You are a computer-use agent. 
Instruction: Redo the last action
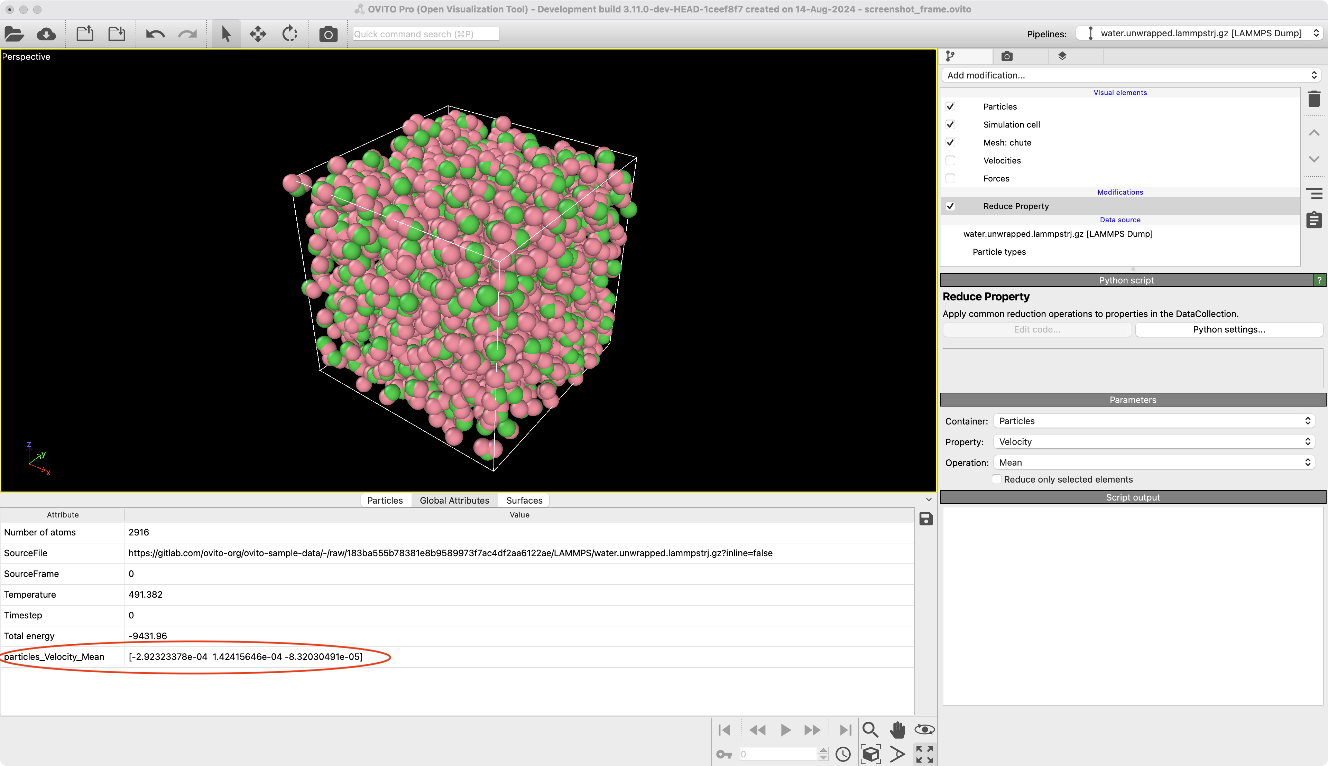[x=187, y=34]
